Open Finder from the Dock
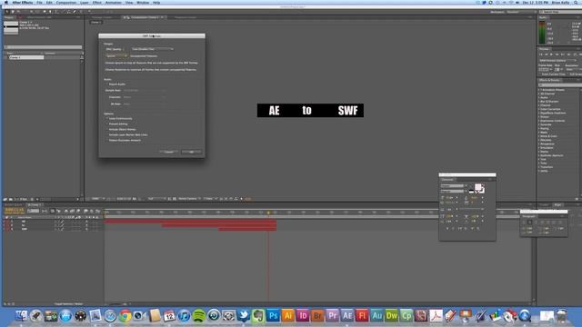 pyautogui.click(x=21, y=315)
